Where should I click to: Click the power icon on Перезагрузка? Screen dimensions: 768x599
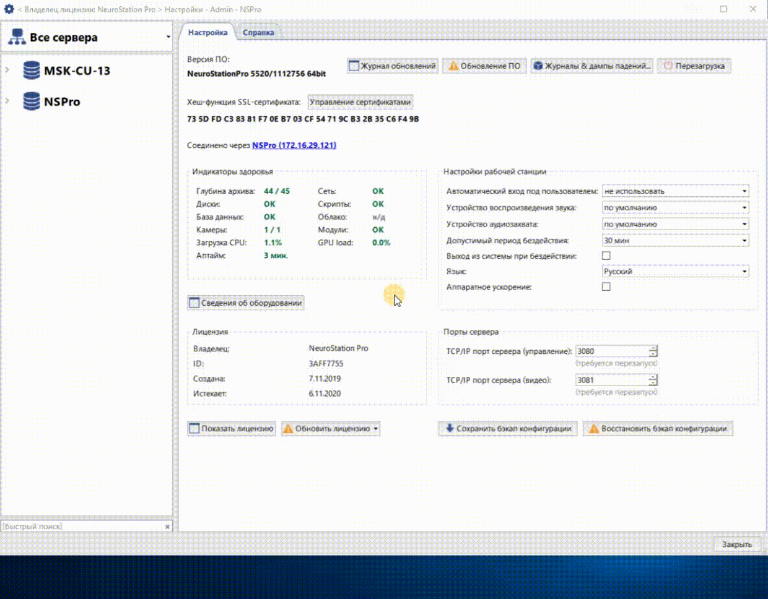click(668, 66)
